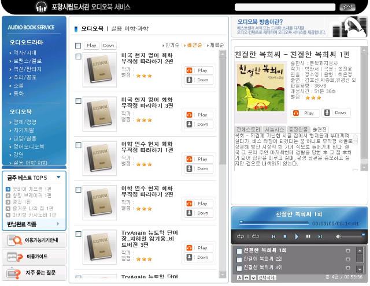This screenshot has width=370, height=286.
Task: Click playlist scroll-down arrow
Action: (360, 269)
